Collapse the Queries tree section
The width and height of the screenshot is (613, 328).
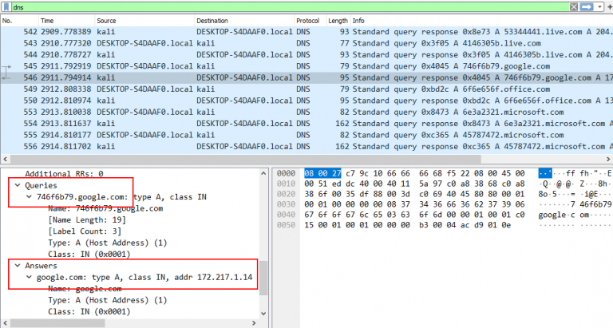point(18,184)
